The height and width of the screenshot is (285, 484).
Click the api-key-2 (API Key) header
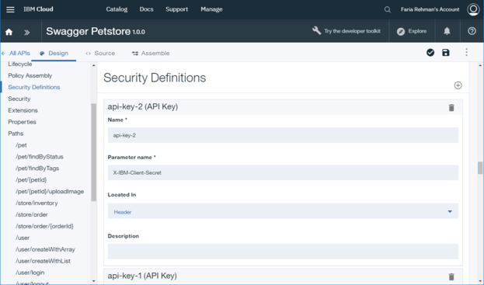[x=143, y=106]
